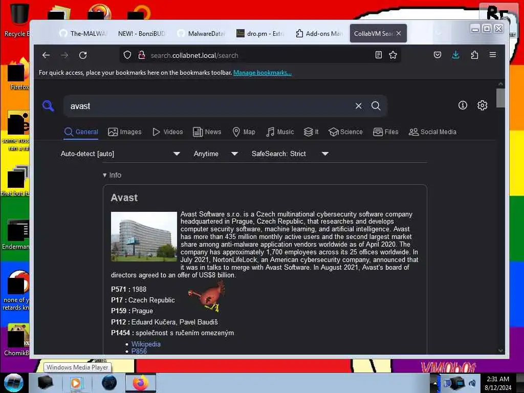Submit search with the magnifier button
The height and width of the screenshot is (393, 524).
tap(376, 106)
